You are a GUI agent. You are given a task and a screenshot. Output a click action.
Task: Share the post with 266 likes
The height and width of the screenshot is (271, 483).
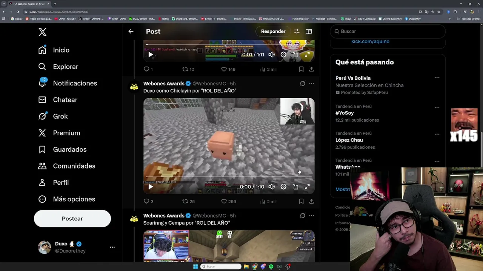point(311,201)
